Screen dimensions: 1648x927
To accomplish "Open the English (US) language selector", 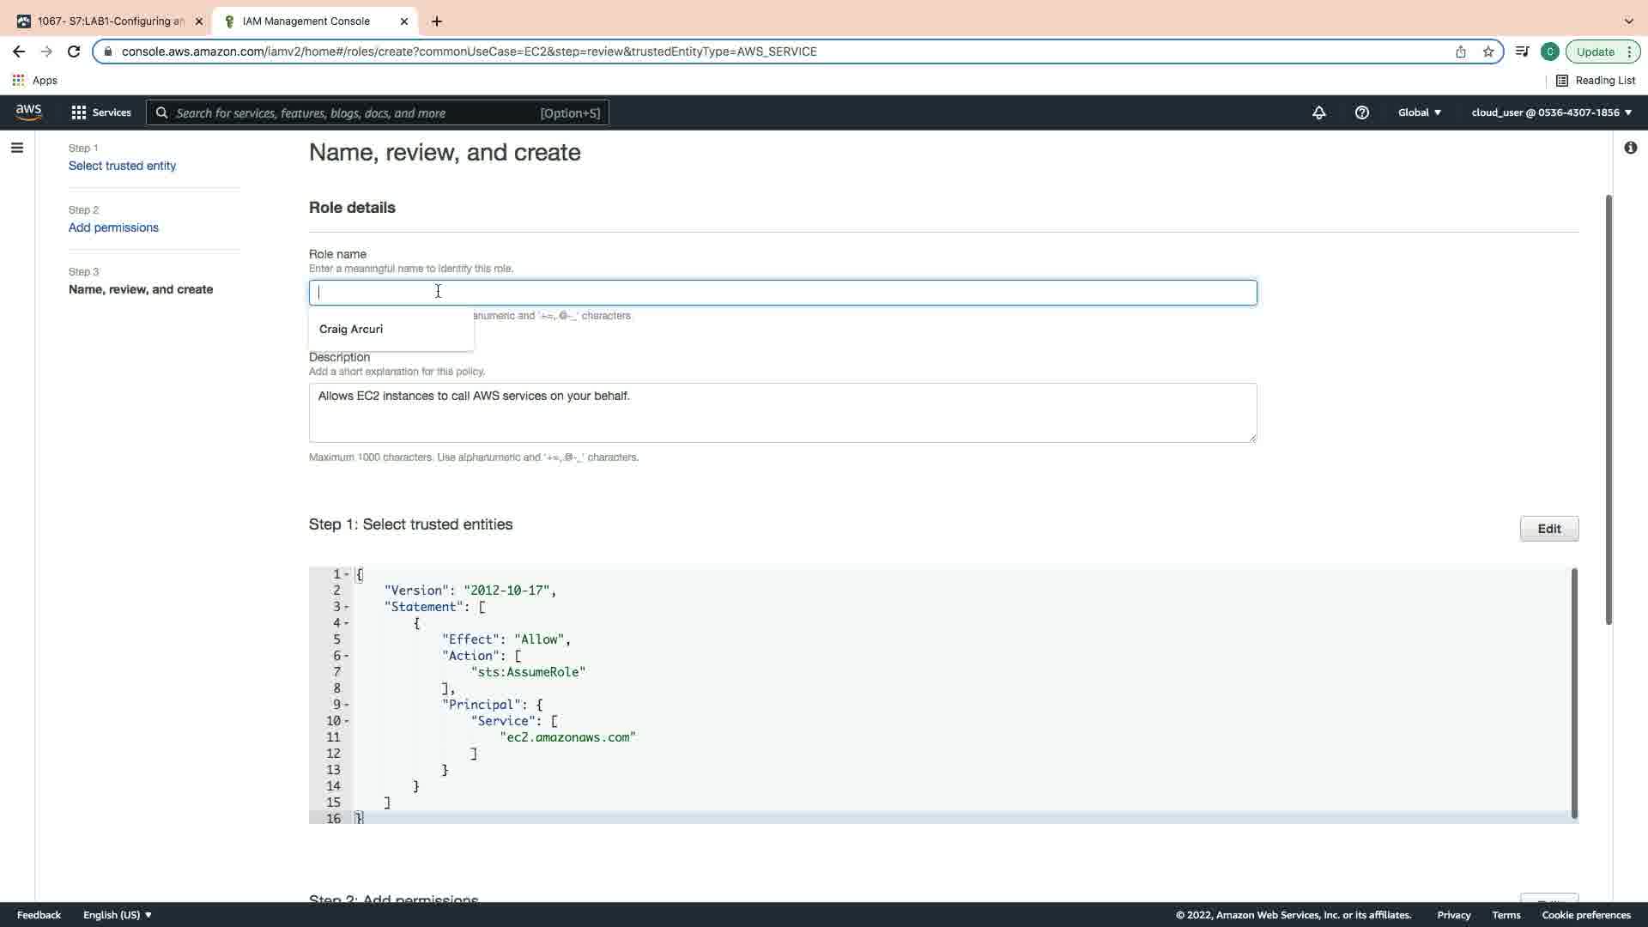I will tap(118, 915).
